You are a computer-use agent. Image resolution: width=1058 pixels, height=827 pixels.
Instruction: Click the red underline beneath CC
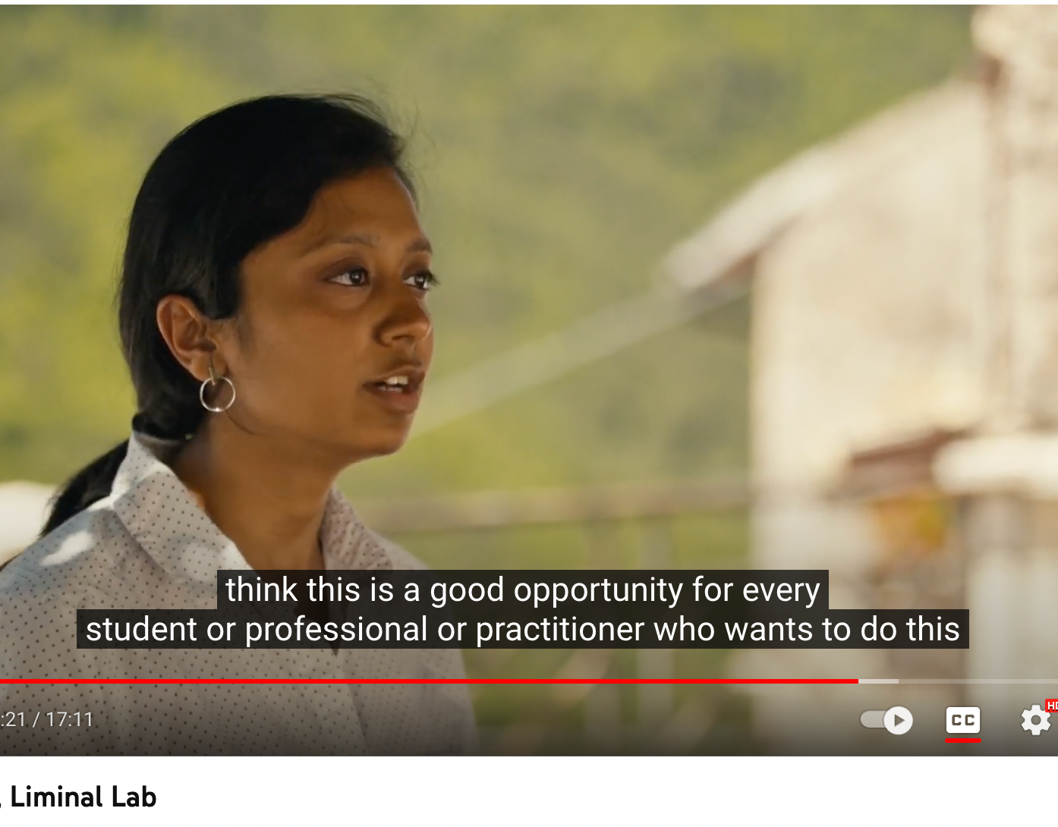pos(962,740)
